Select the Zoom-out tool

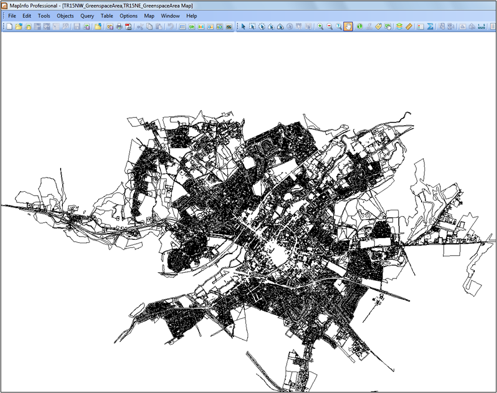329,26
